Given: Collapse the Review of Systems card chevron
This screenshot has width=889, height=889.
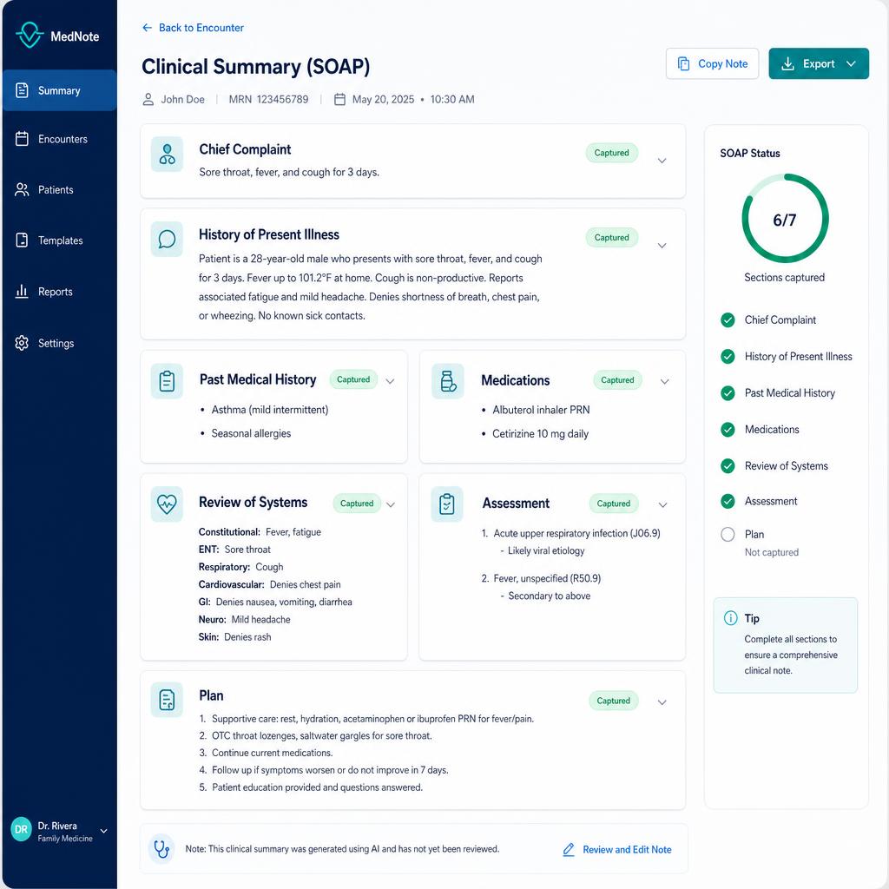Looking at the screenshot, I should (x=391, y=504).
